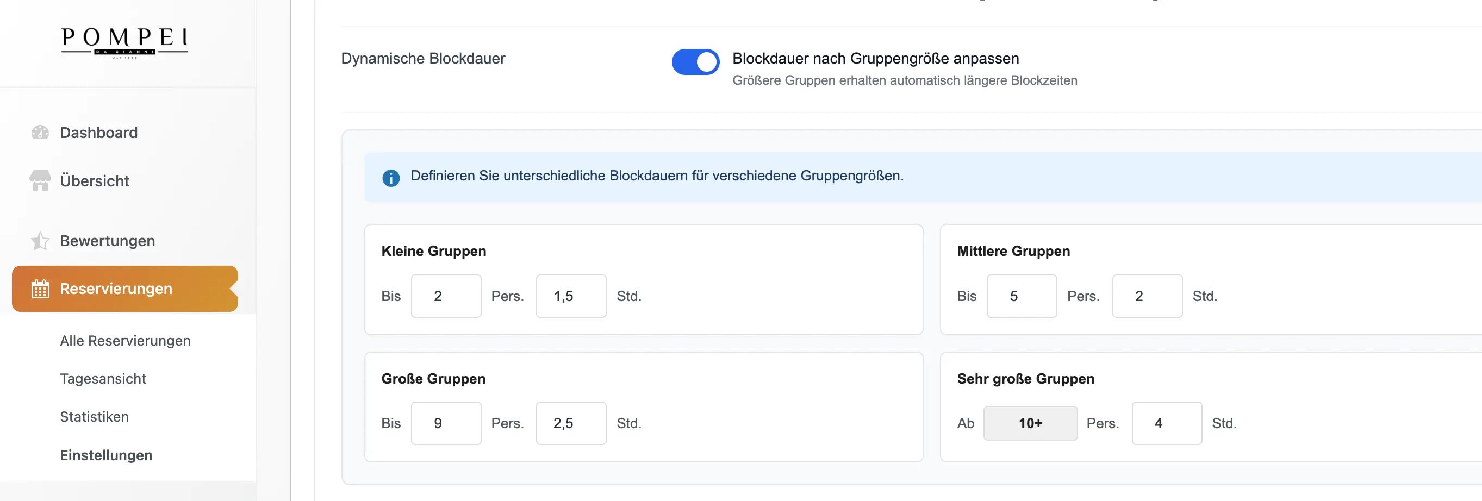Click the star icon beside Bewertungen

(40, 241)
